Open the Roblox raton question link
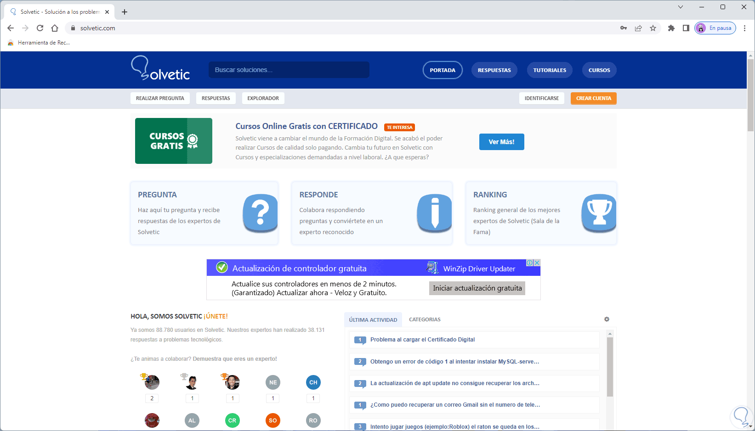This screenshot has width=755, height=431. (455, 427)
